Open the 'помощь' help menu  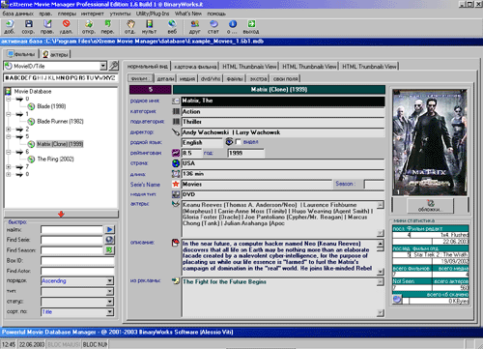[216, 14]
